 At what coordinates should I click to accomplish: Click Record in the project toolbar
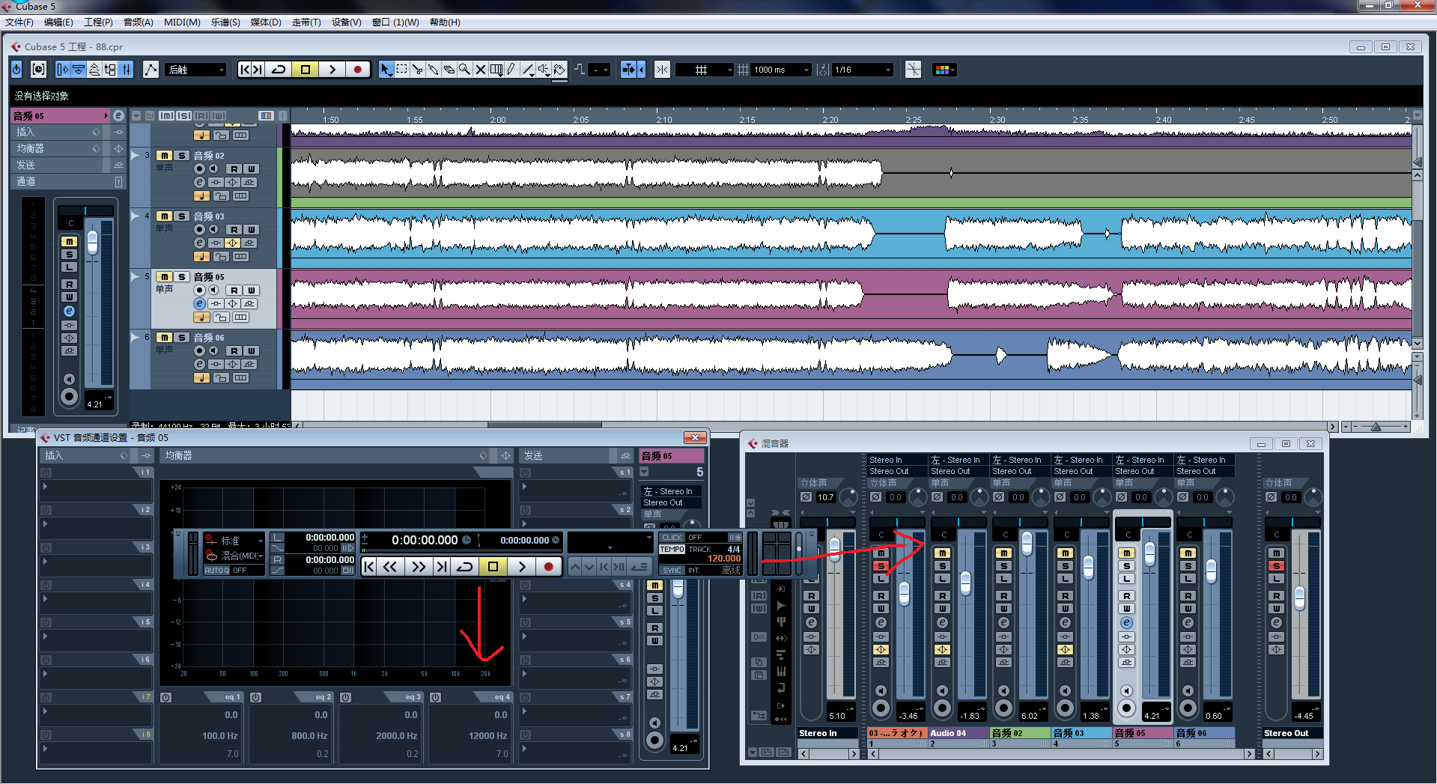(358, 70)
